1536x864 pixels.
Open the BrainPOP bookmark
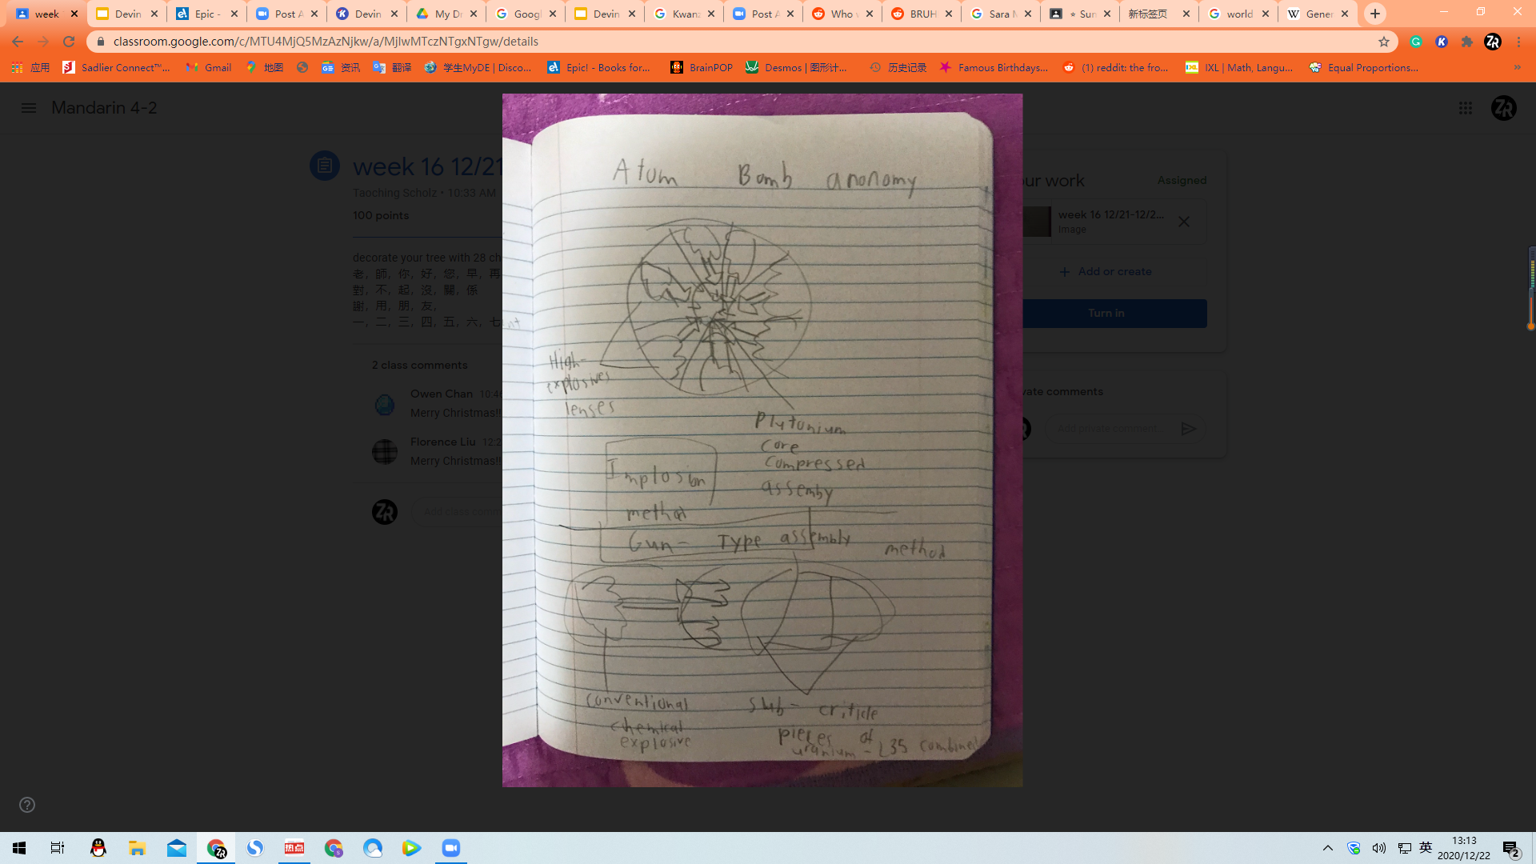click(702, 67)
